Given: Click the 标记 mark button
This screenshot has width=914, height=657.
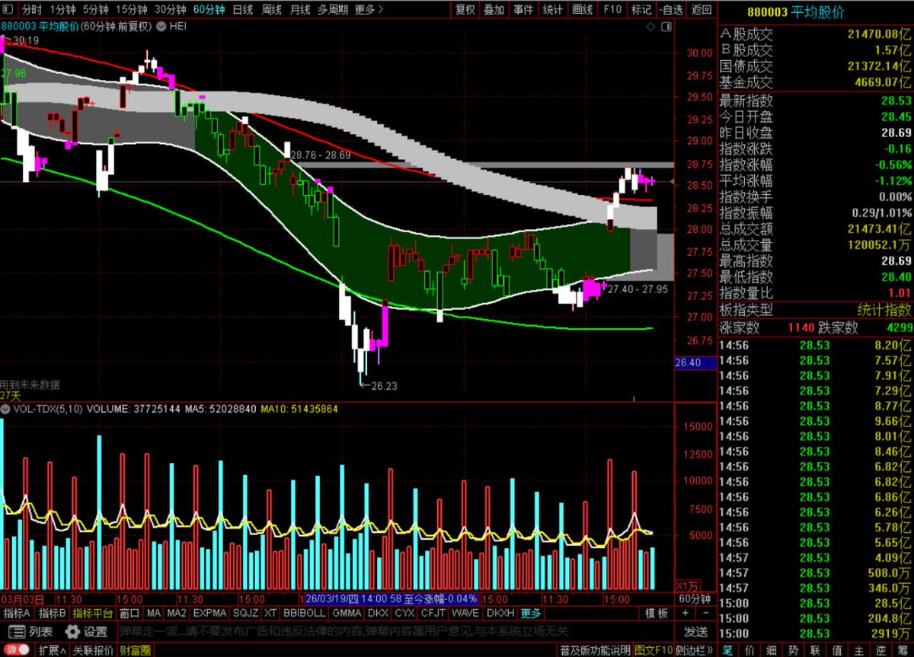Looking at the screenshot, I should pos(641,10).
